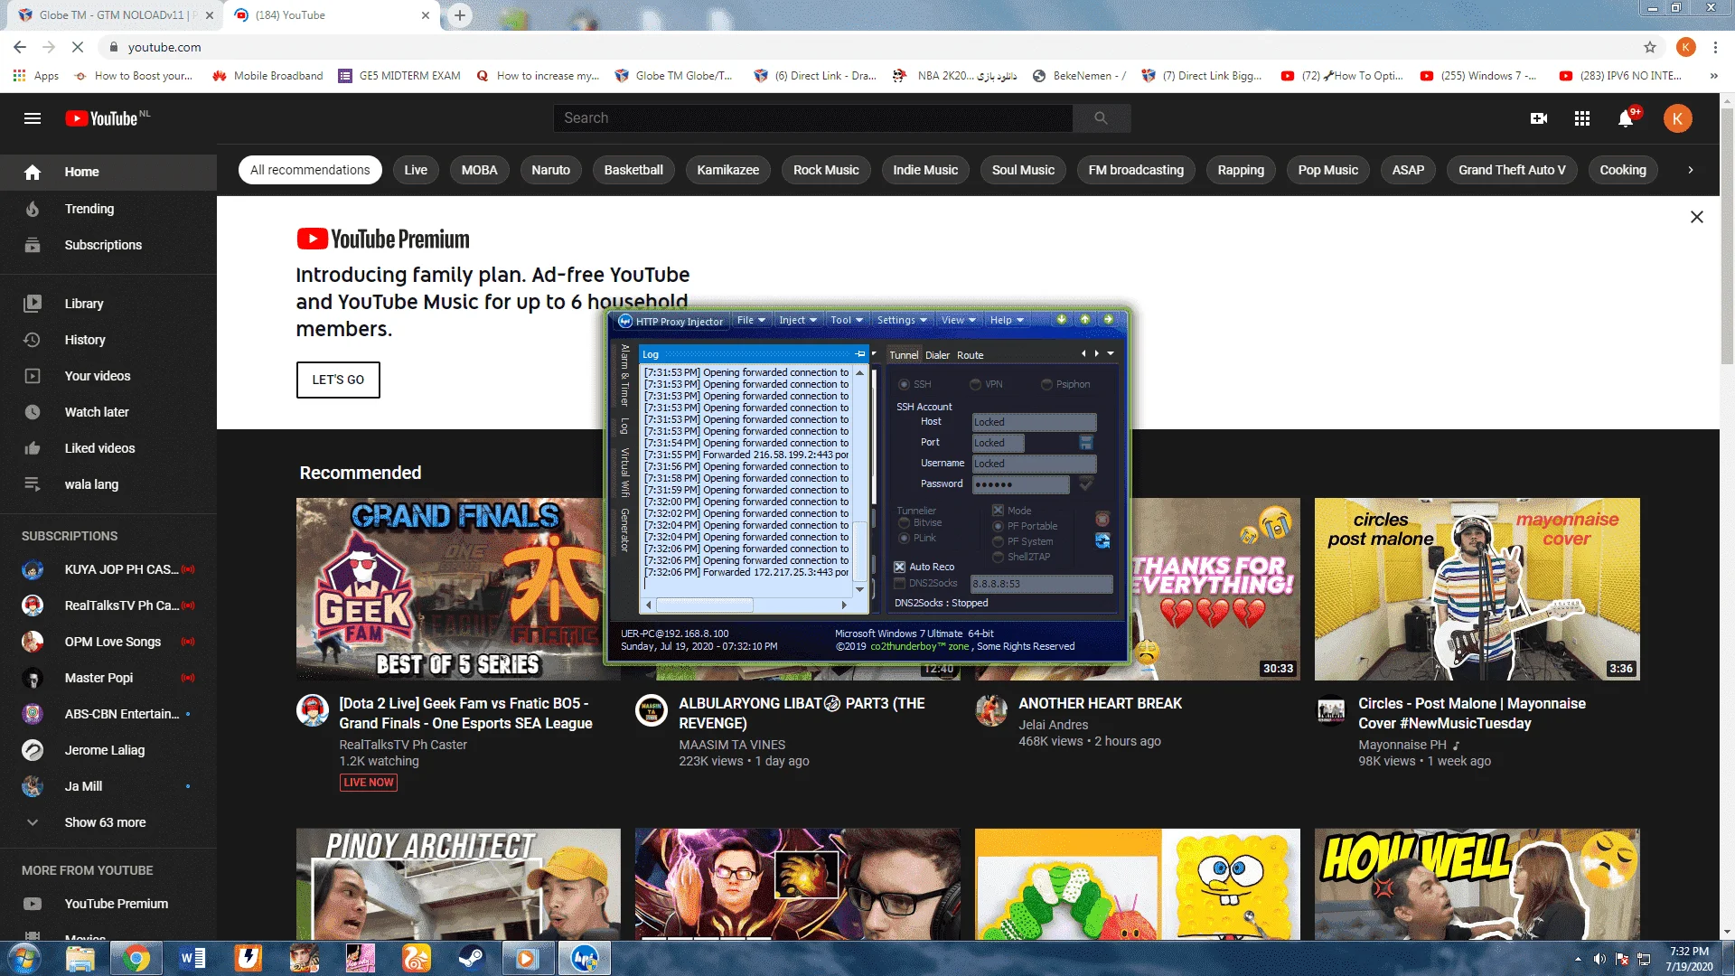1735x976 pixels.
Task: Expand the Chrome bookmarks overflow chevron
Action: coord(1714,76)
